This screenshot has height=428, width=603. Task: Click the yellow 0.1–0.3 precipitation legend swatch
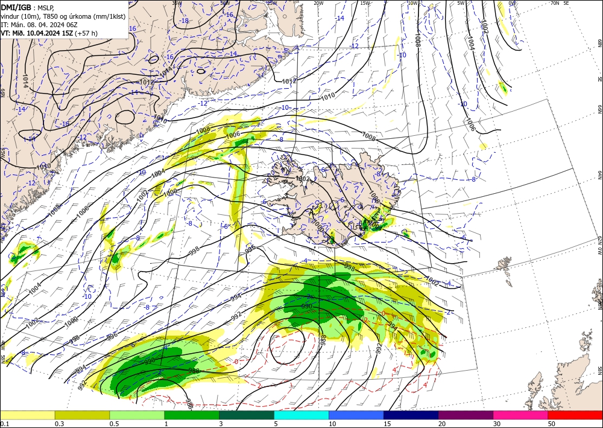[27, 415]
